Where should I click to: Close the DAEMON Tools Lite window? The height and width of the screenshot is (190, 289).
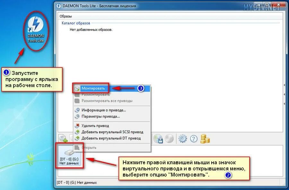(x=279, y=5)
